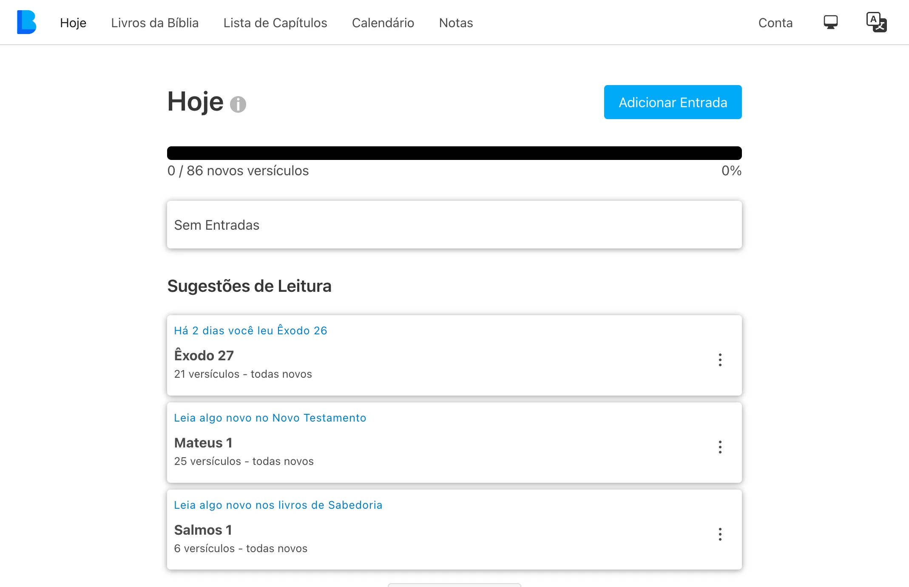Open options menu for Êxodo 27
Image resolution: width=909 pixels, height=587 pixels.
tap(720, 360)
